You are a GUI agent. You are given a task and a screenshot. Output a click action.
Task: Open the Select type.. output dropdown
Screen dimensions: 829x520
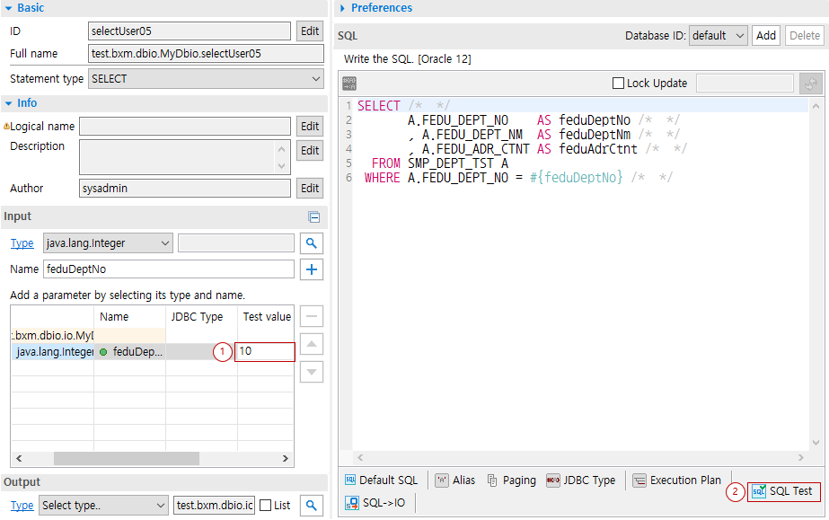(103, 506)
